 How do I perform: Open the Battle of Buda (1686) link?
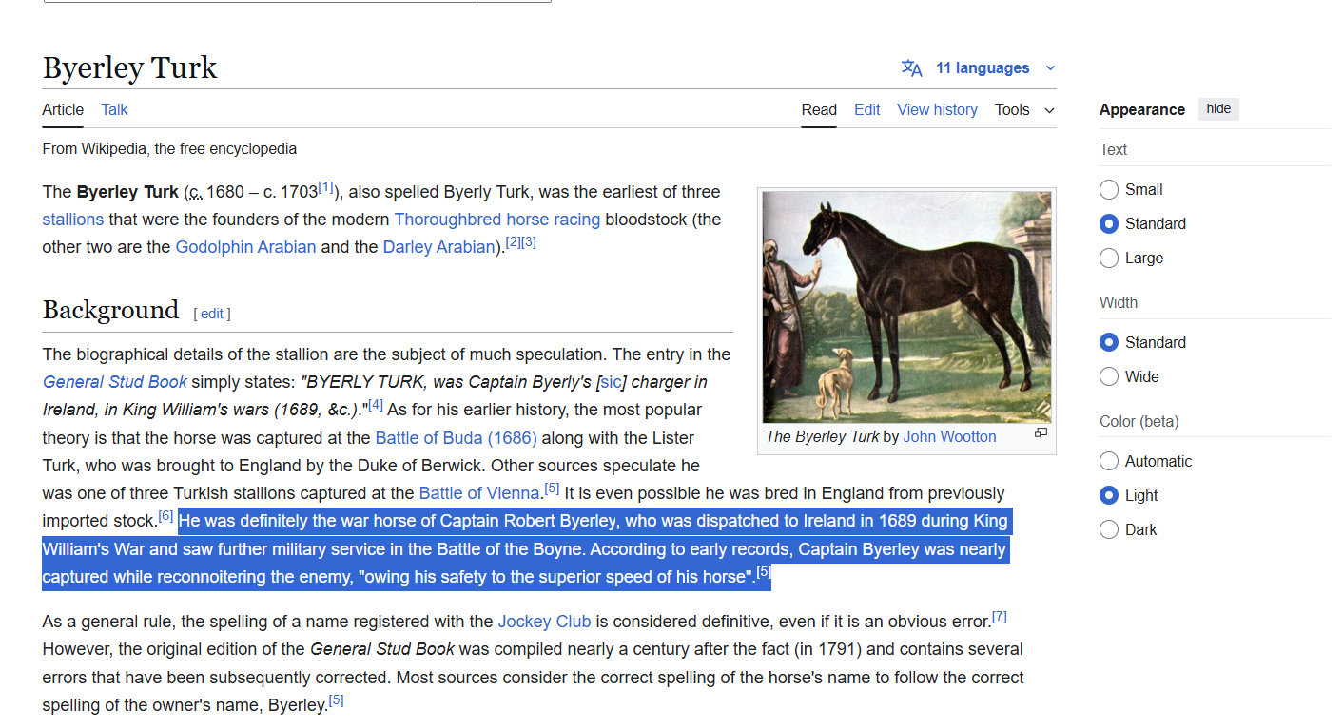[457, 438]
